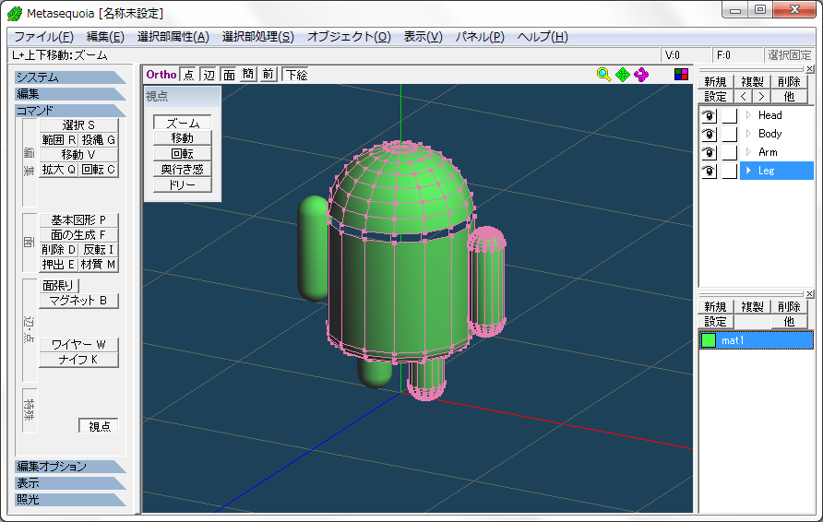Open the 表示(V) menu
Image resolution: width=823 pixels, height=522 pixels.
click(x=423, y=37)
